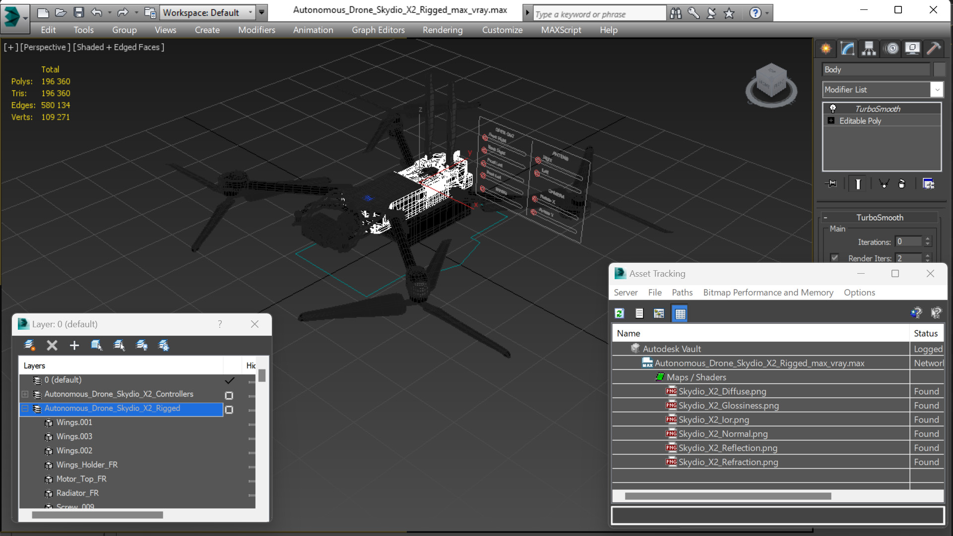Make 0 (default) the current layer checkmark
This screenshot has width=953, height=536.
229,380
